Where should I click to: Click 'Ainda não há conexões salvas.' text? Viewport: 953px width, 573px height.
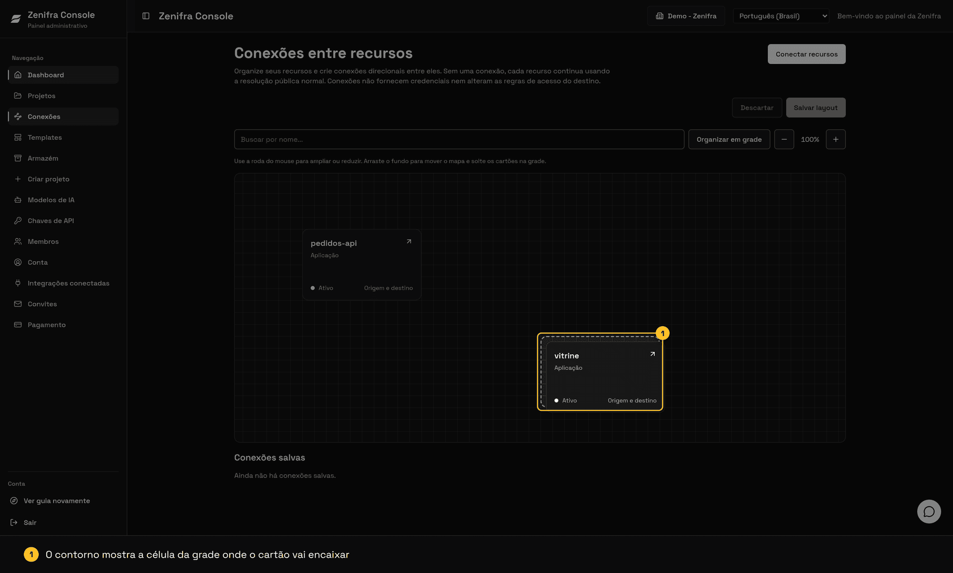(285, 475)
